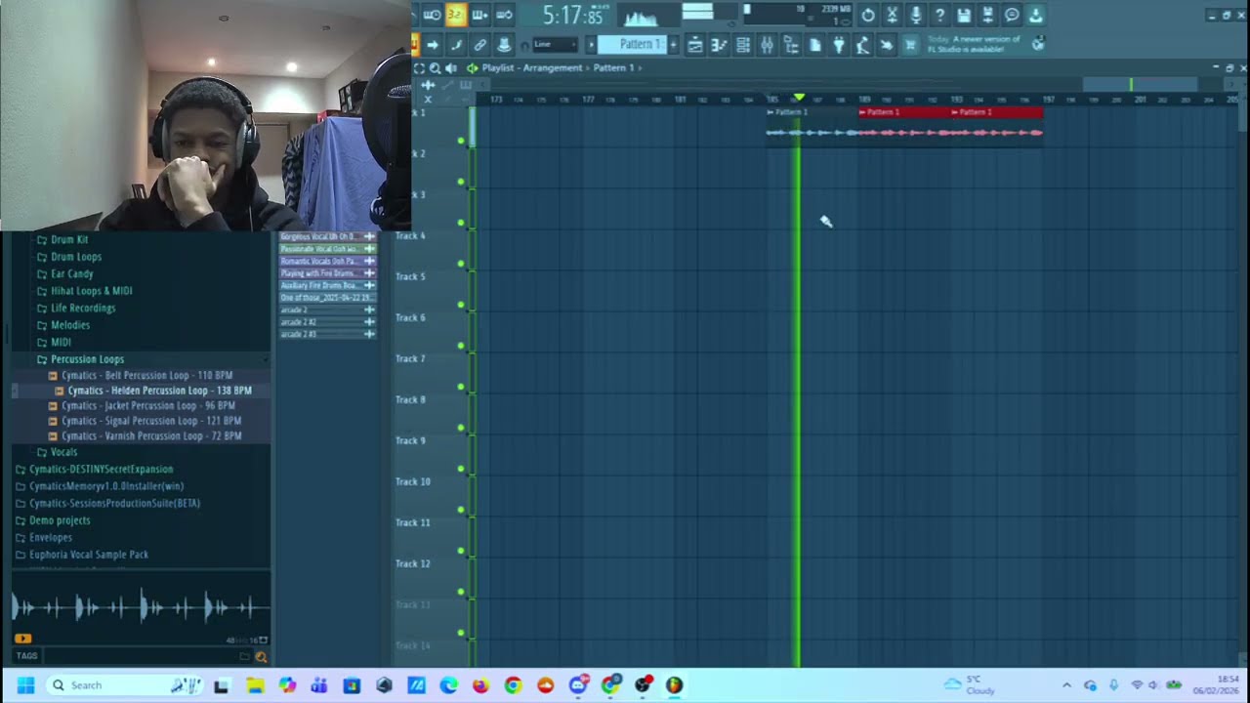Open the Browser panel icon in toolbar

[x=791, y=45]
